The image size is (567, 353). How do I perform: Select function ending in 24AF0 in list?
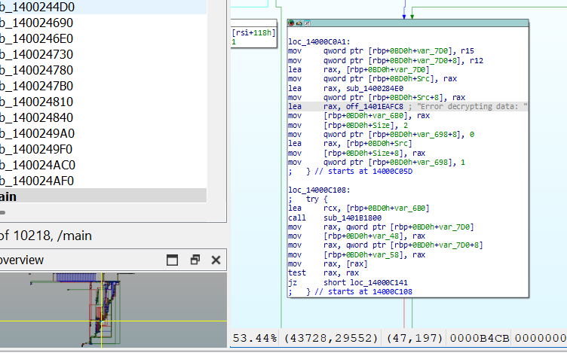[x=36, y=181]
